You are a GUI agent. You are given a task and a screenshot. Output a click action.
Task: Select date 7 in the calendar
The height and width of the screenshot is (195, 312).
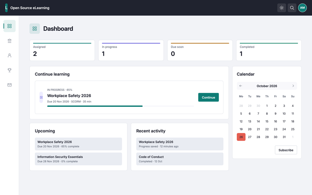pos(258,113)
